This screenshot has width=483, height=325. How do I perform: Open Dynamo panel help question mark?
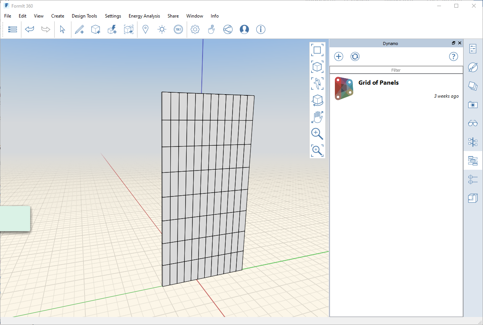[453, 56]
